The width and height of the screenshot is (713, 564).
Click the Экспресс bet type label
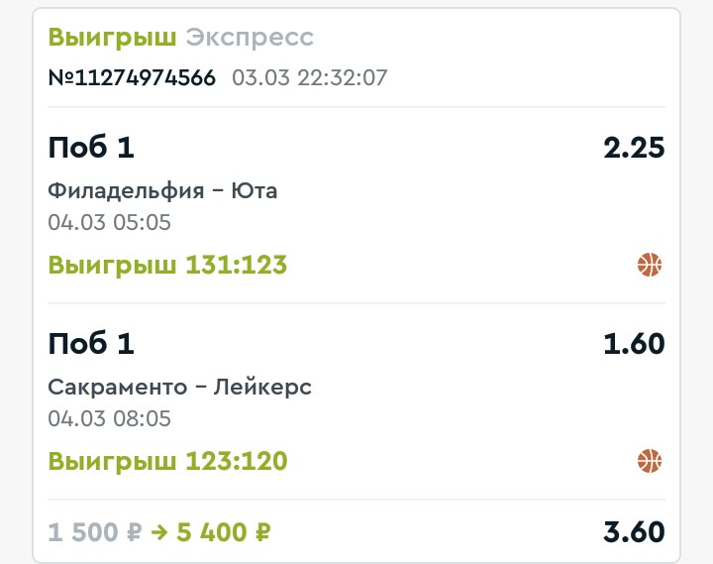[250, 38]
